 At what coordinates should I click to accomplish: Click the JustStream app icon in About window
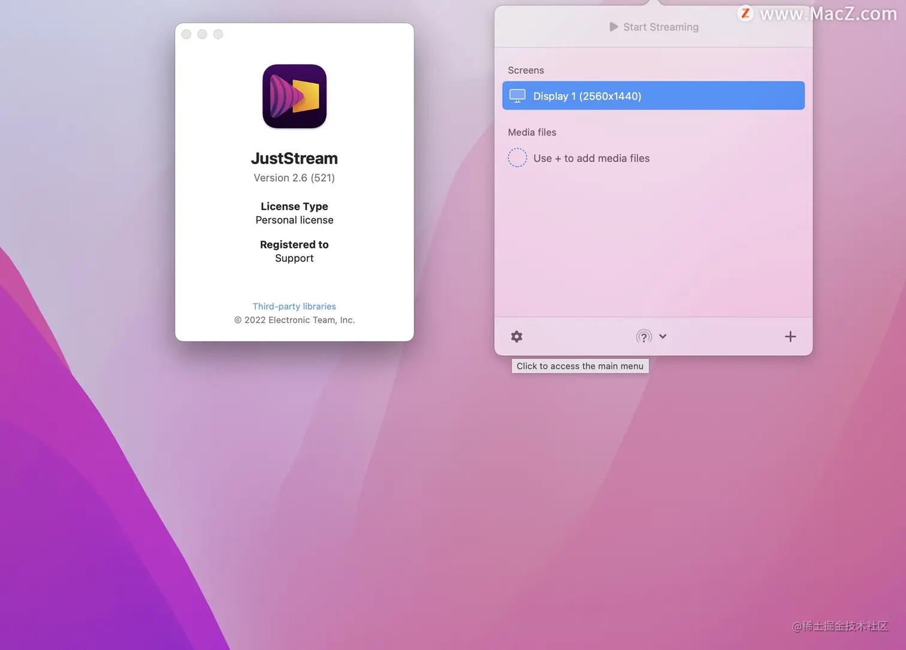click(294, 96)
